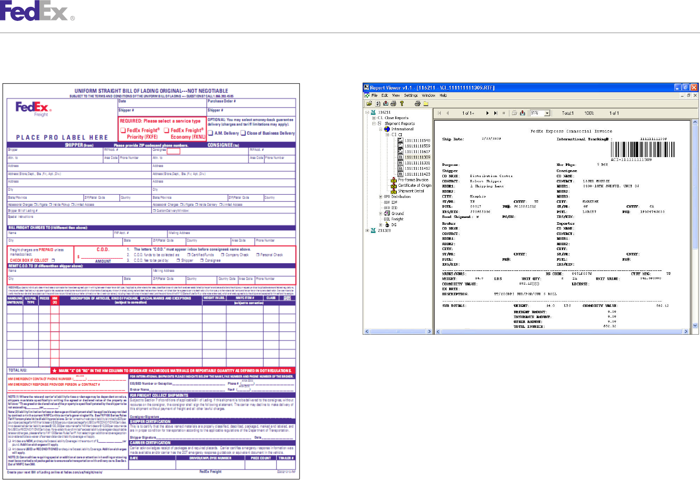Open the Help menu

coord(443,95)
